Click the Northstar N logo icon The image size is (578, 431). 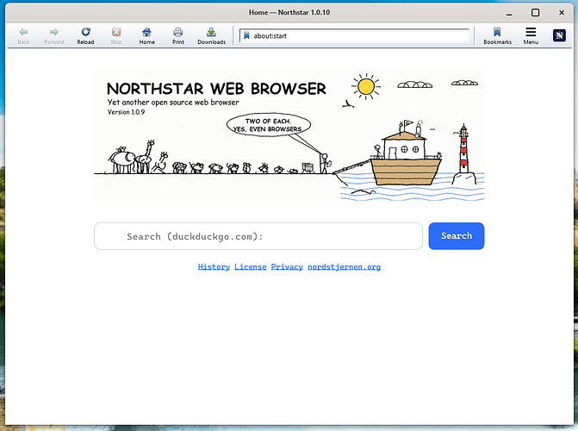click(559, 35)
